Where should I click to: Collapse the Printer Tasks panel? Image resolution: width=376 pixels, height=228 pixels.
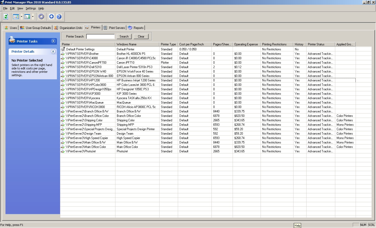tap(53, 41)
